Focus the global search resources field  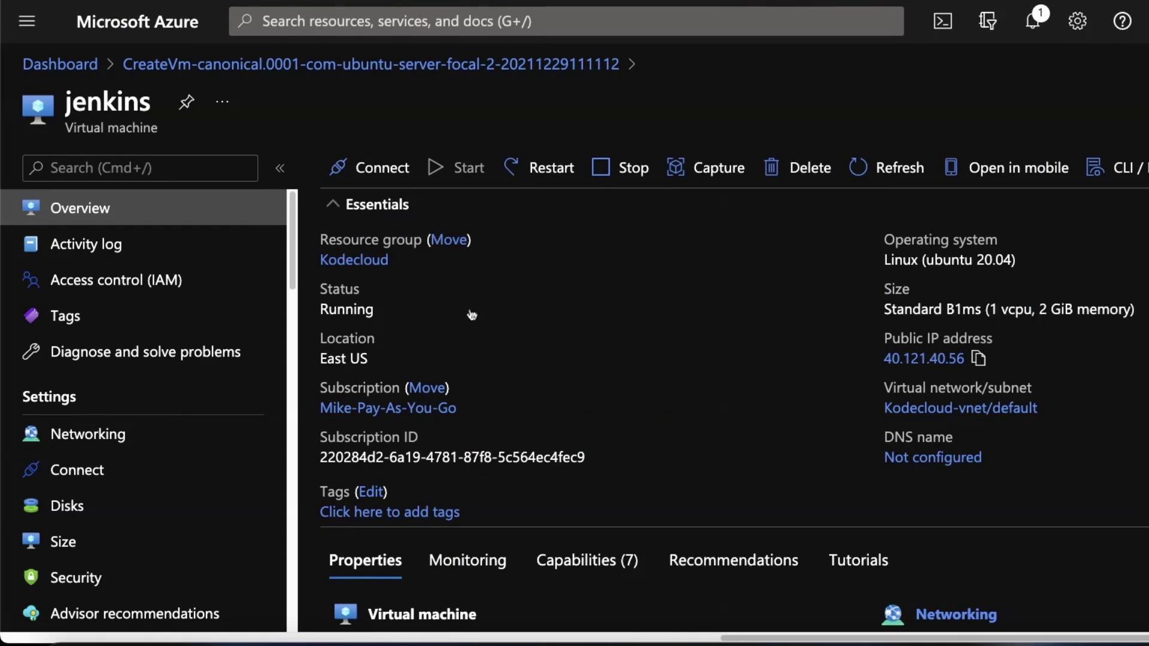click(x=566, y=22)
